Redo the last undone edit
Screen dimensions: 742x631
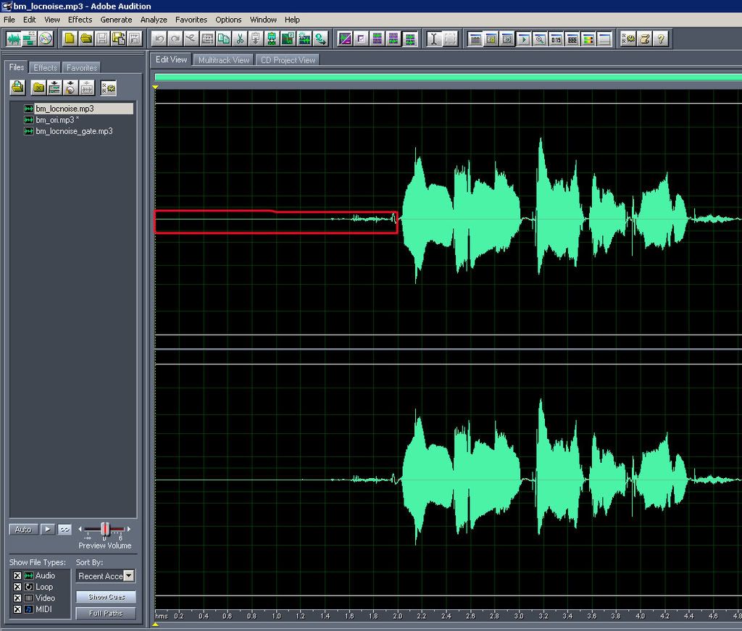(x=175, y=39)
